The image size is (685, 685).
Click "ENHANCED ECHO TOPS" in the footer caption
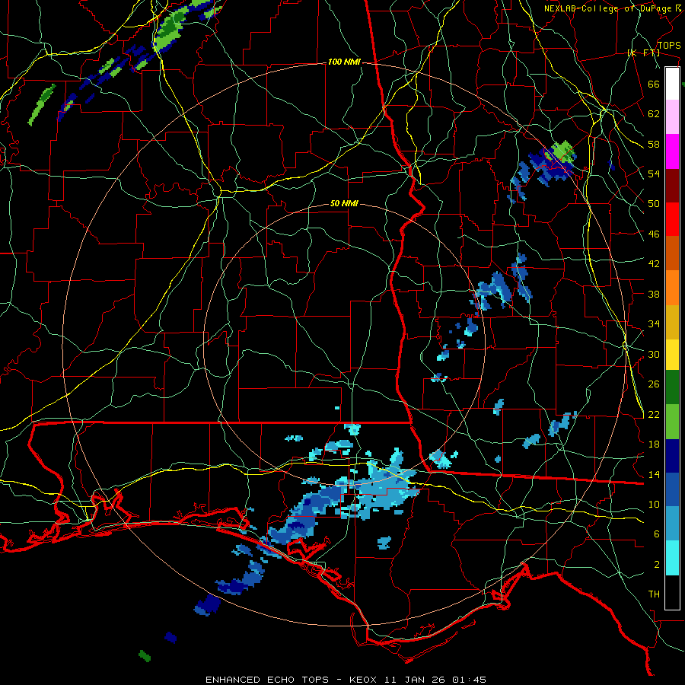pyautogui.click(x=267, y=680)
